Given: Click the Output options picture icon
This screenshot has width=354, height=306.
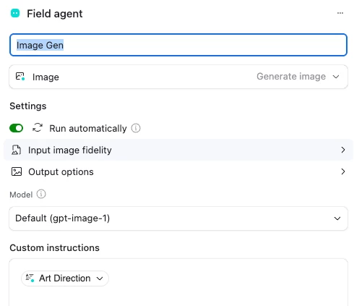Looking at the screenshot, I should (17, 171).
